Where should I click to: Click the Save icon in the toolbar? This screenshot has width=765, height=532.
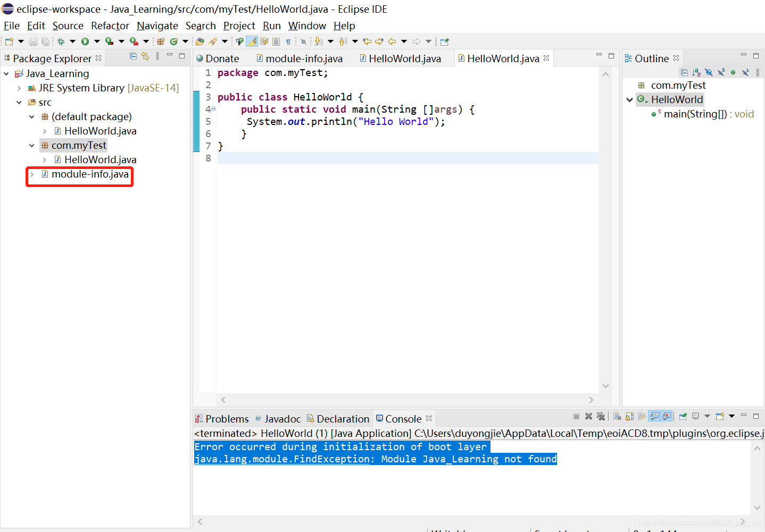[33, 41]
